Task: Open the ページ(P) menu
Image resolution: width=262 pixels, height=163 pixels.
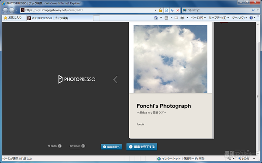Action: point(198,18)
